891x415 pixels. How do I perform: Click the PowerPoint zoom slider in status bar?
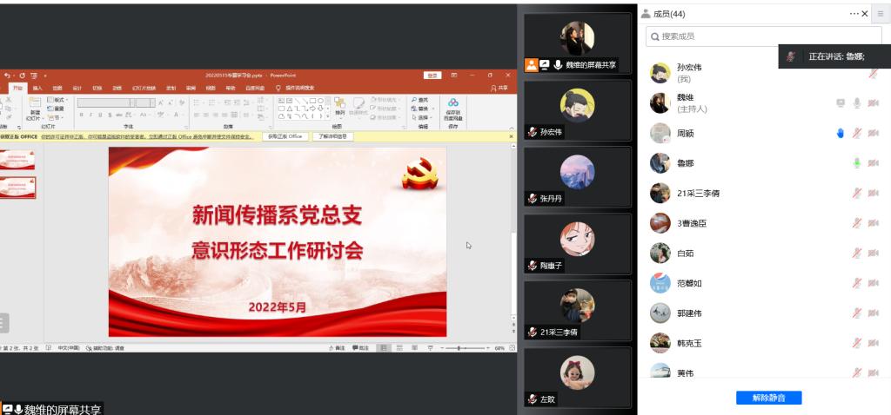click(x=460, y=348)
